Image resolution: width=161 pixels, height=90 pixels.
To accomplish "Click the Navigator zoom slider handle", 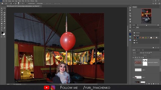I will click(x=146, y=25).
